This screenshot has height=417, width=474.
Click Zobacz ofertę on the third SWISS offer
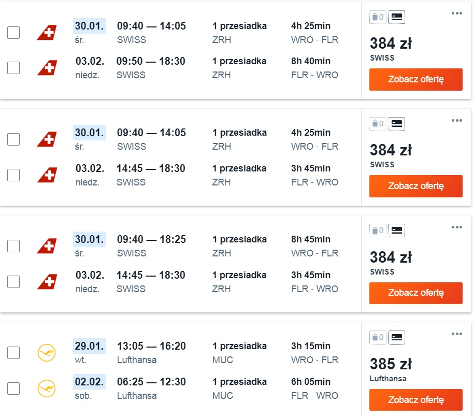[x=416, y=293]
